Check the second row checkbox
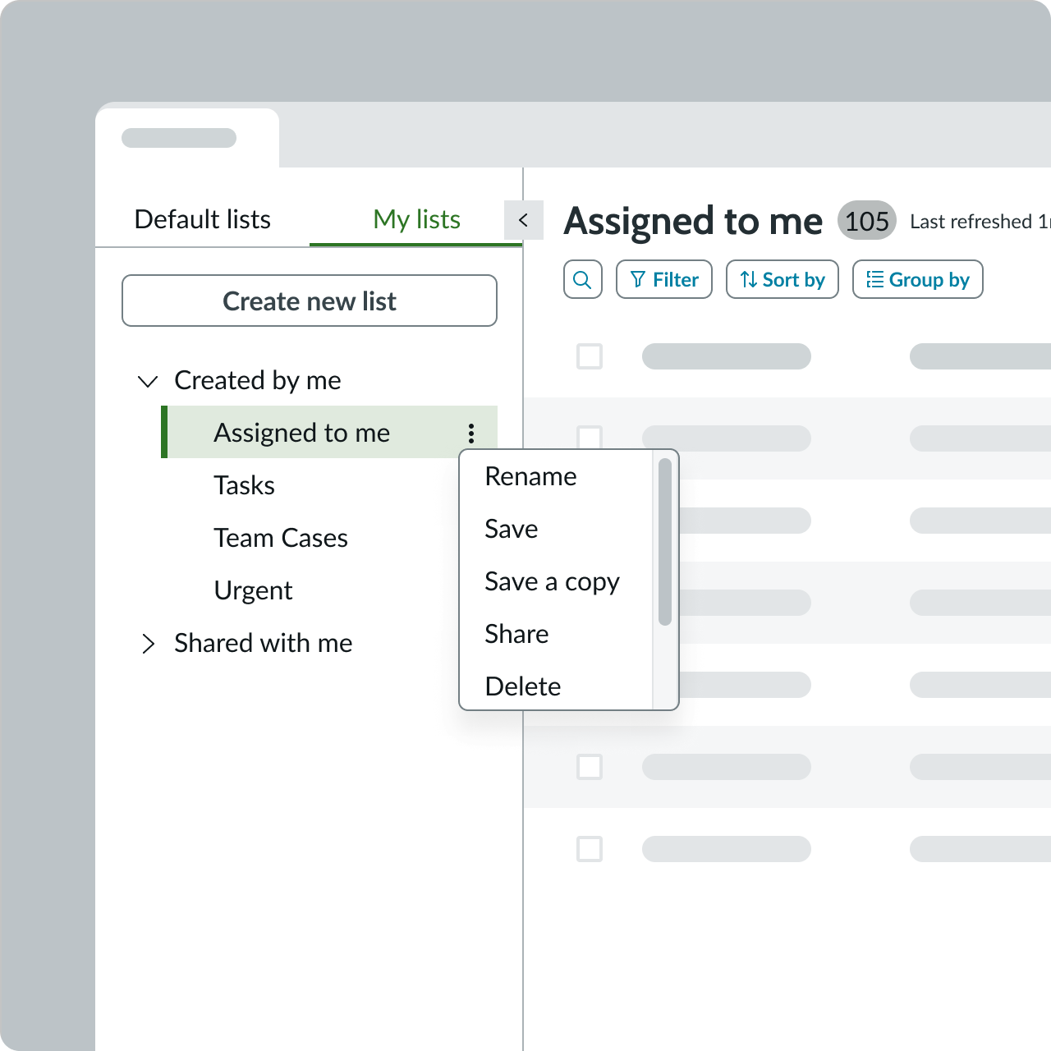 [590, 438]
